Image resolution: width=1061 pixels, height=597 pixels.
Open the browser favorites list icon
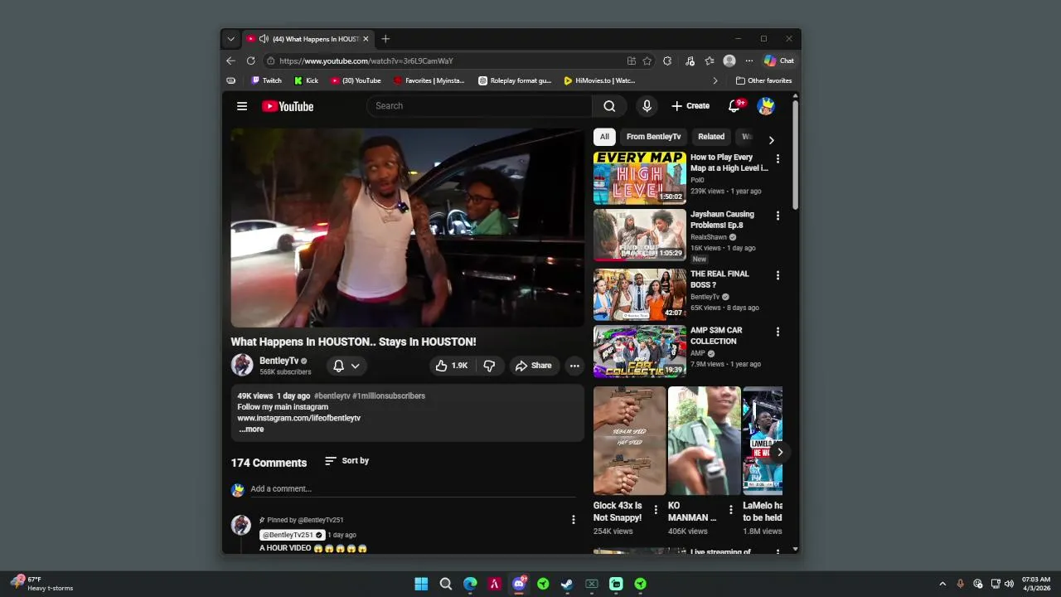coord(710,61)
